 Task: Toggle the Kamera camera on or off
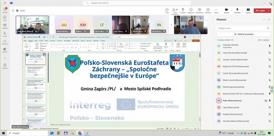[x=226, y=10]
